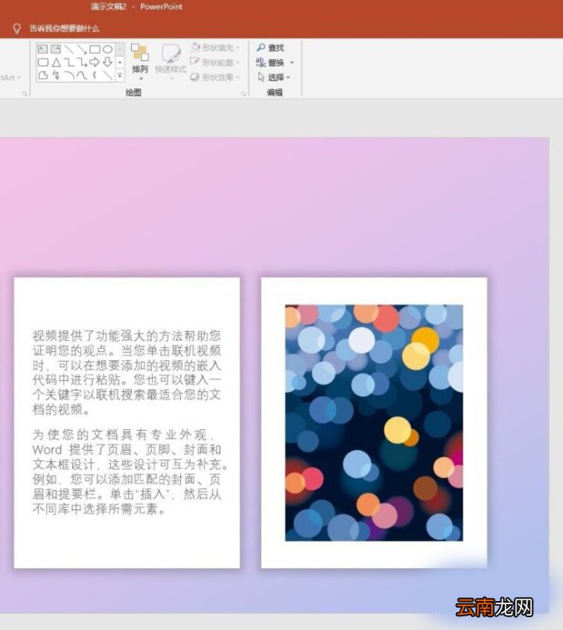Select the bokeh lights picture on the slide
Image resolution: width=563 pixels, height=630 pixels.
(374, 423)
